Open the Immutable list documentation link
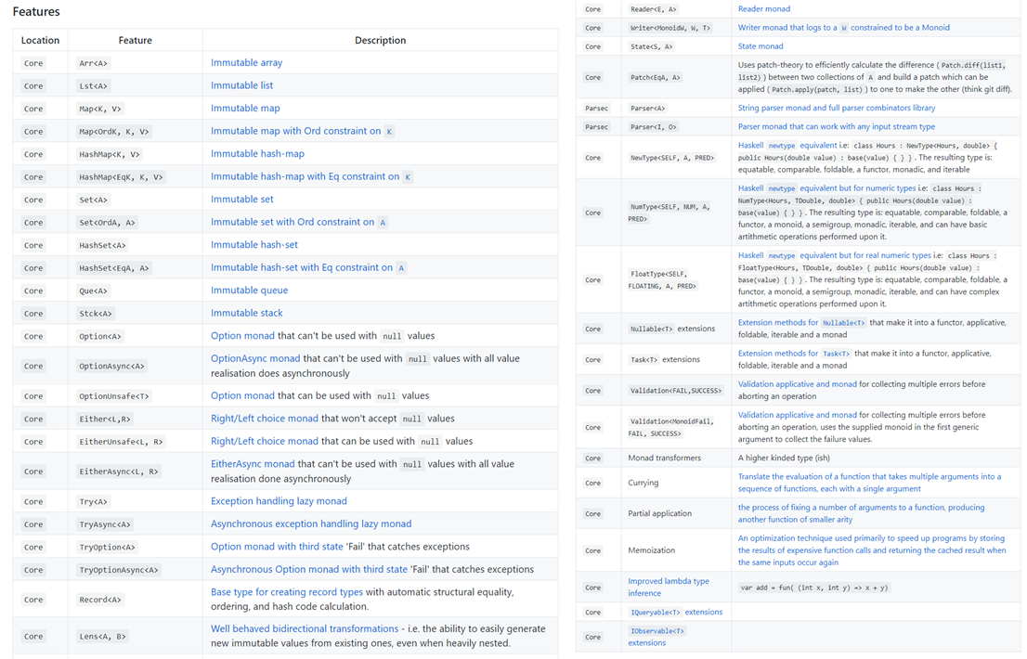Image resolution: width=1027 pixels, height=659 pixels. [x=241, y=85]
